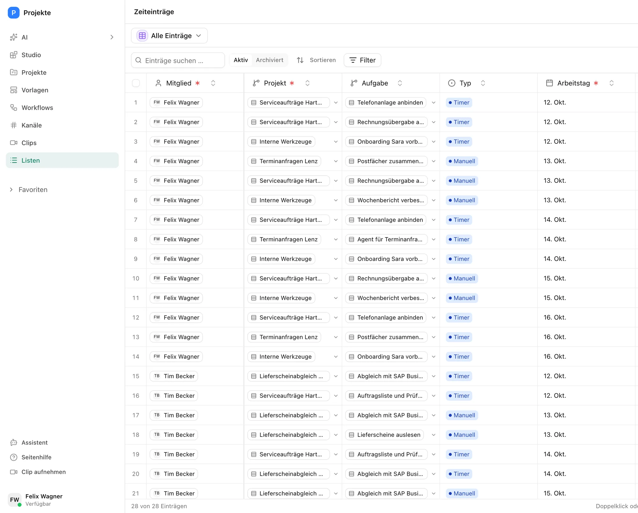Open the AI sparkle icon in sidebar
Screen dimensions: 638x513
pos(13,37)
